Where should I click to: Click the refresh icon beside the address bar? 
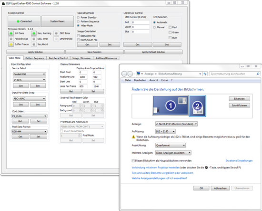205,74
